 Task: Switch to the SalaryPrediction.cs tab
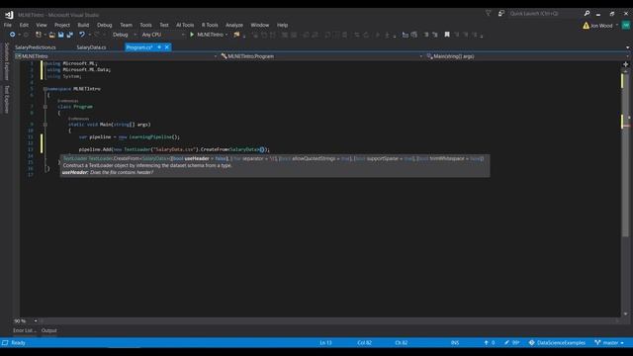pyautogui.click(x=36, y=47)
